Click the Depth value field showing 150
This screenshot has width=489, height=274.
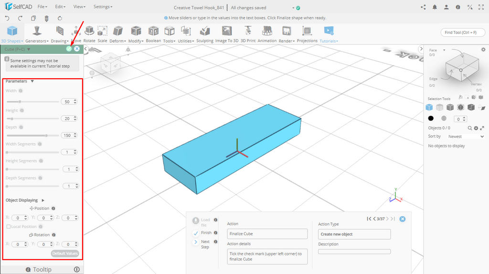(69, 135)
